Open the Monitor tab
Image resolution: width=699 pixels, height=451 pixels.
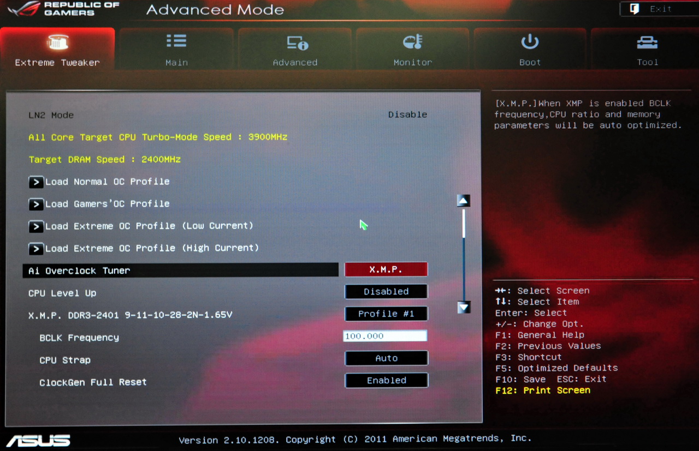tap(413, 49)
